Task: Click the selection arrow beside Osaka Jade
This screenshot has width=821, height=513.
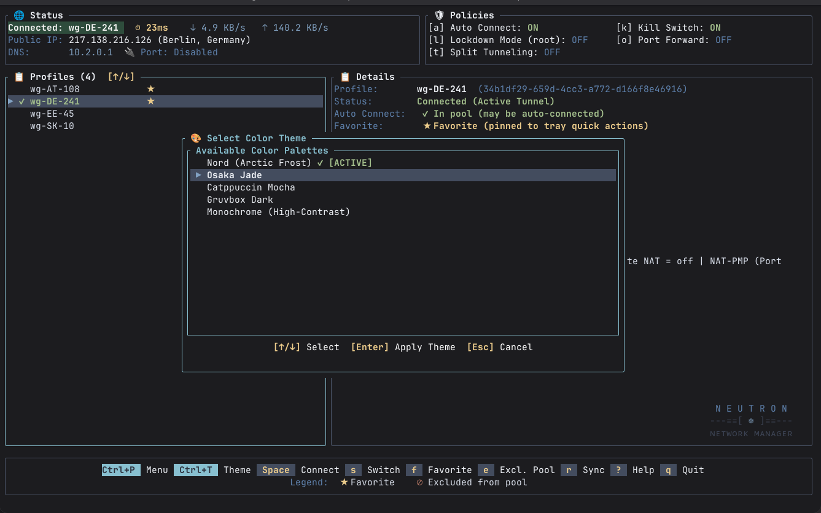Action: point(198,175)
